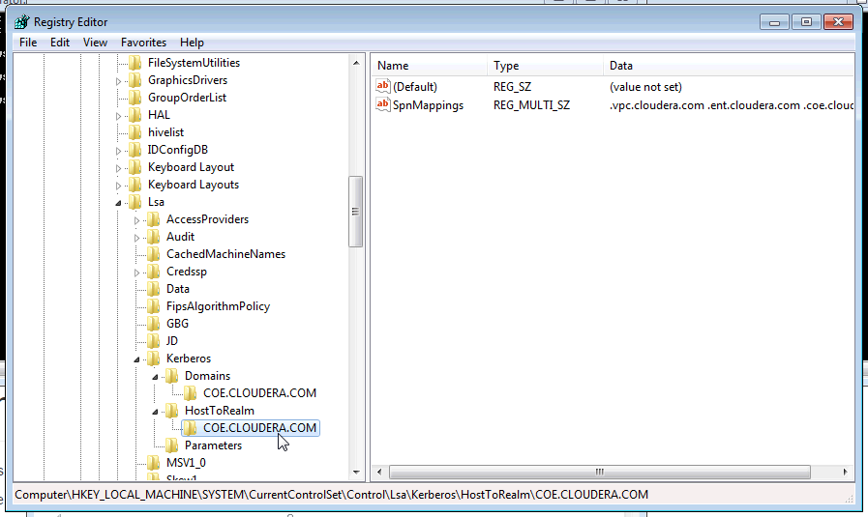Expand the GraphicsDrivers key
Screen dimensions: 868x517
coord(118,81)
